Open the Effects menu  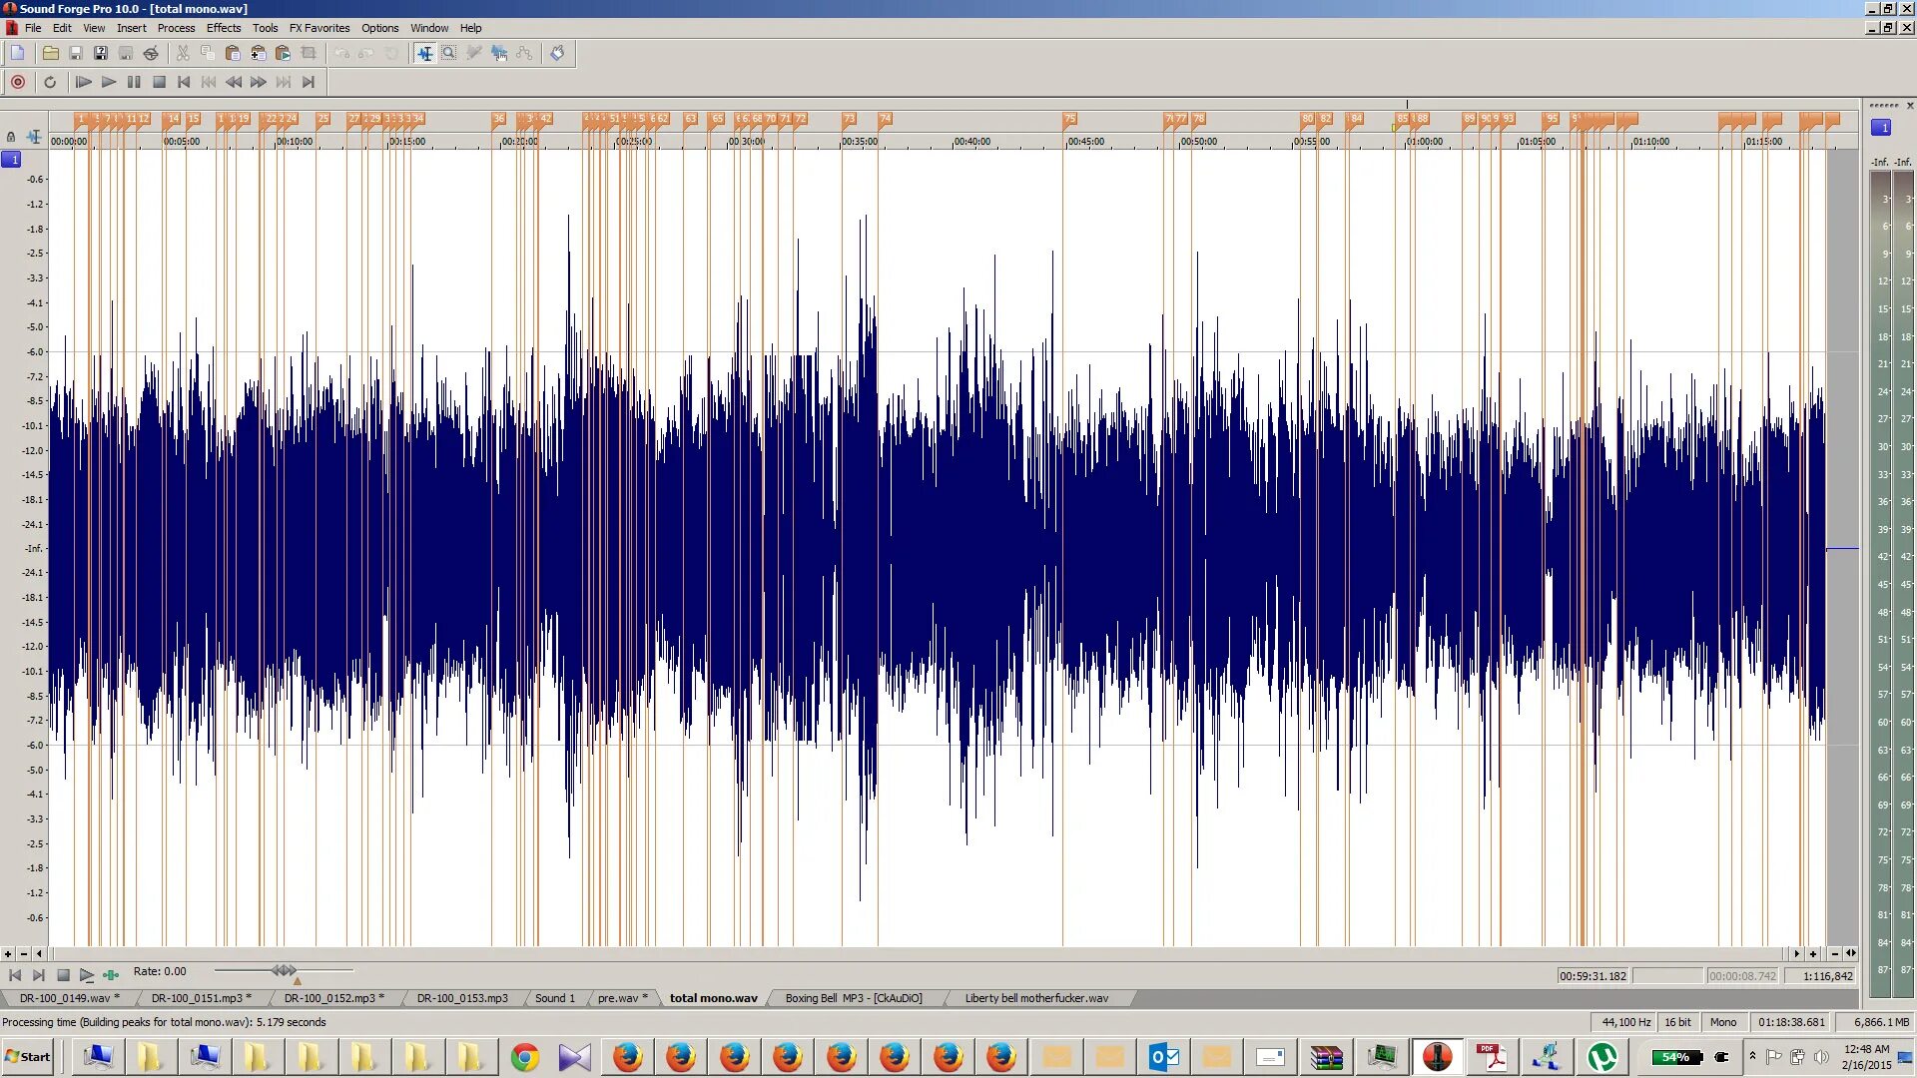[x=224, y=28]
